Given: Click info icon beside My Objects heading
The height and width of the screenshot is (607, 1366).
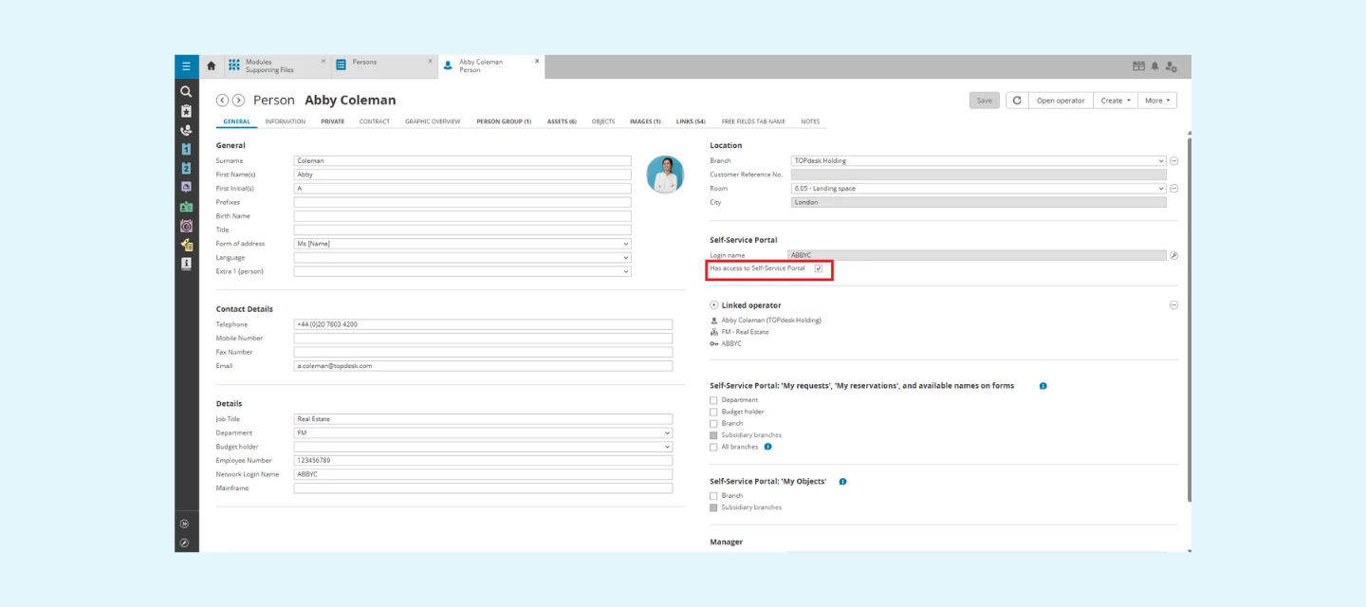Looking at the screenshot, I should click(842, 482).
